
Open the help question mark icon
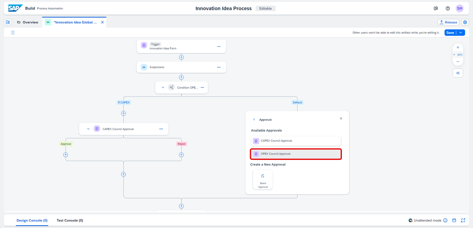[x=448, y=9]
